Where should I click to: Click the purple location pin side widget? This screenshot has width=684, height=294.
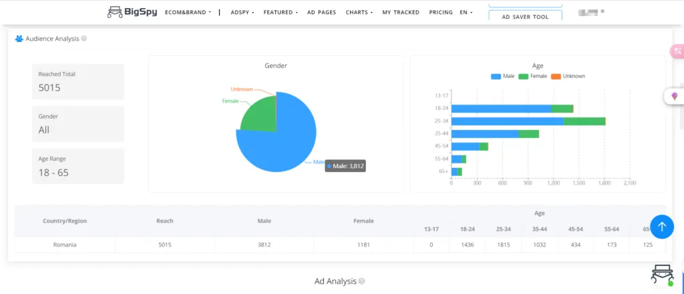674,97
